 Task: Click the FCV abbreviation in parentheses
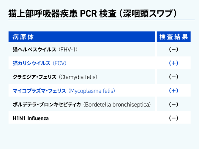point(59,63)
